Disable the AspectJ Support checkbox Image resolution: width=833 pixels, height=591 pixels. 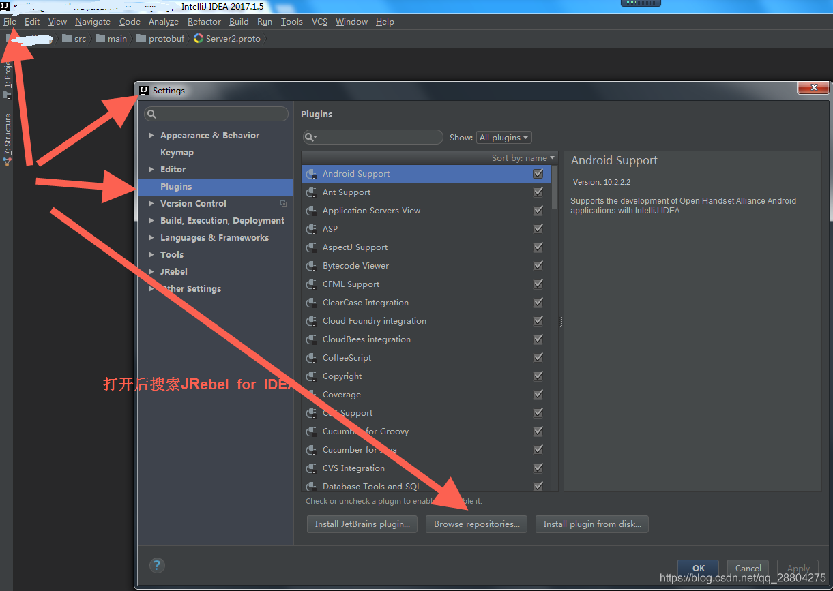click(538, 247)
